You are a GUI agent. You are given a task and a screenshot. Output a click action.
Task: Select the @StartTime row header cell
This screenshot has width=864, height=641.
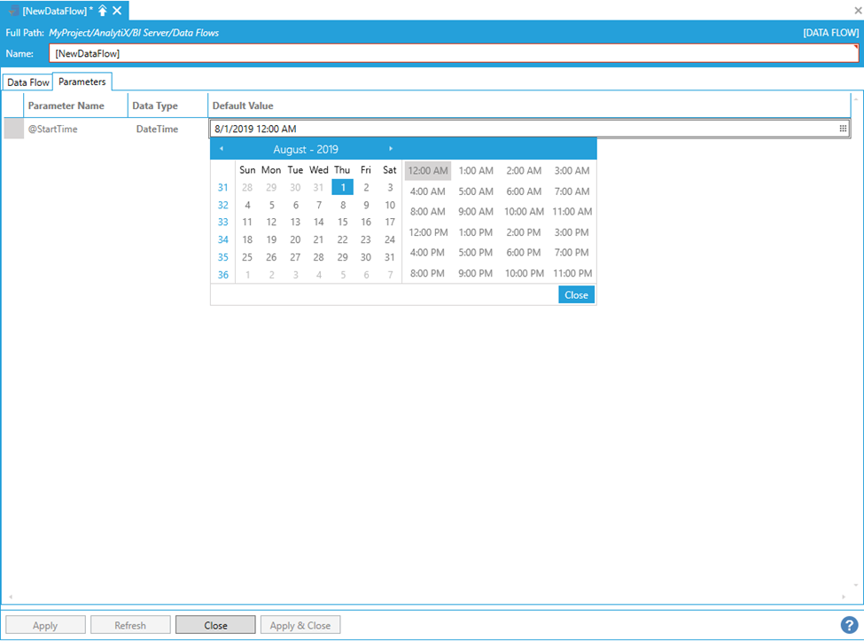pyautogui.click(x=14, y=129)
